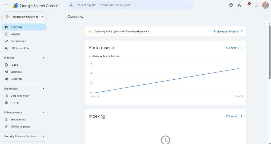
Task: Open Sitemaps in the sidebar
Action: (x=24, y=72)
